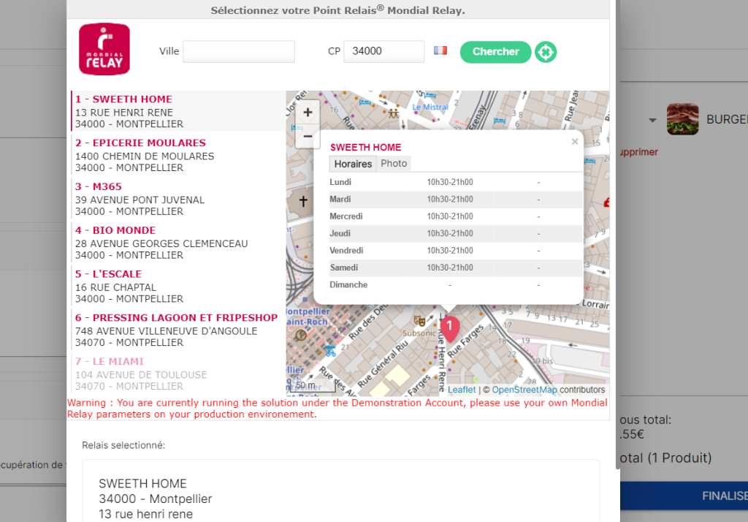Focus the Ville input field
This screenshot has width=748, height=522.
pos(239,52)
